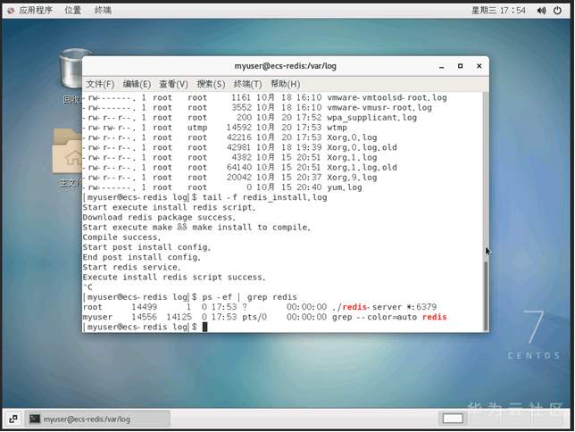This screenshot has height=432, width=575.
Task: Open the terminal View (V) menu
Action: point(173,84)
